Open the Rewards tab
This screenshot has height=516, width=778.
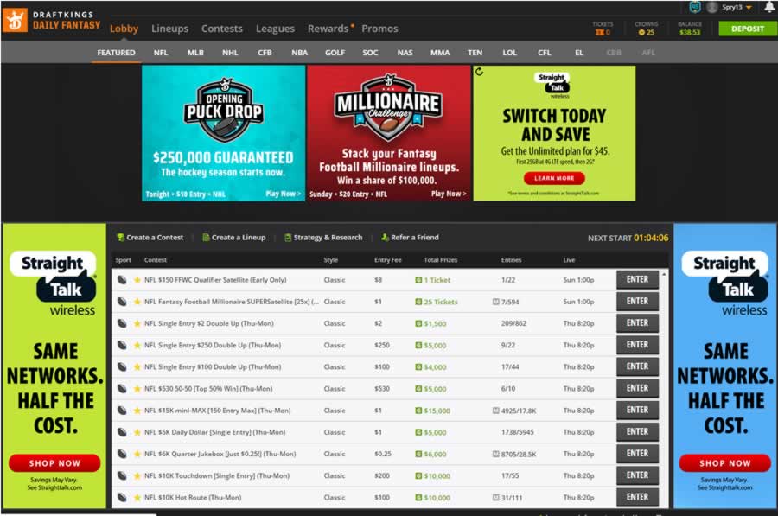point(328,29)
